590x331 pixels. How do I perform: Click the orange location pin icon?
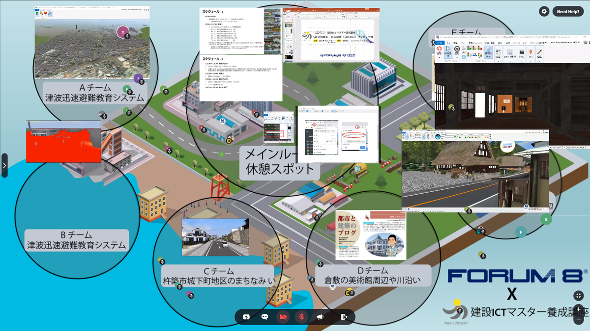531,51
